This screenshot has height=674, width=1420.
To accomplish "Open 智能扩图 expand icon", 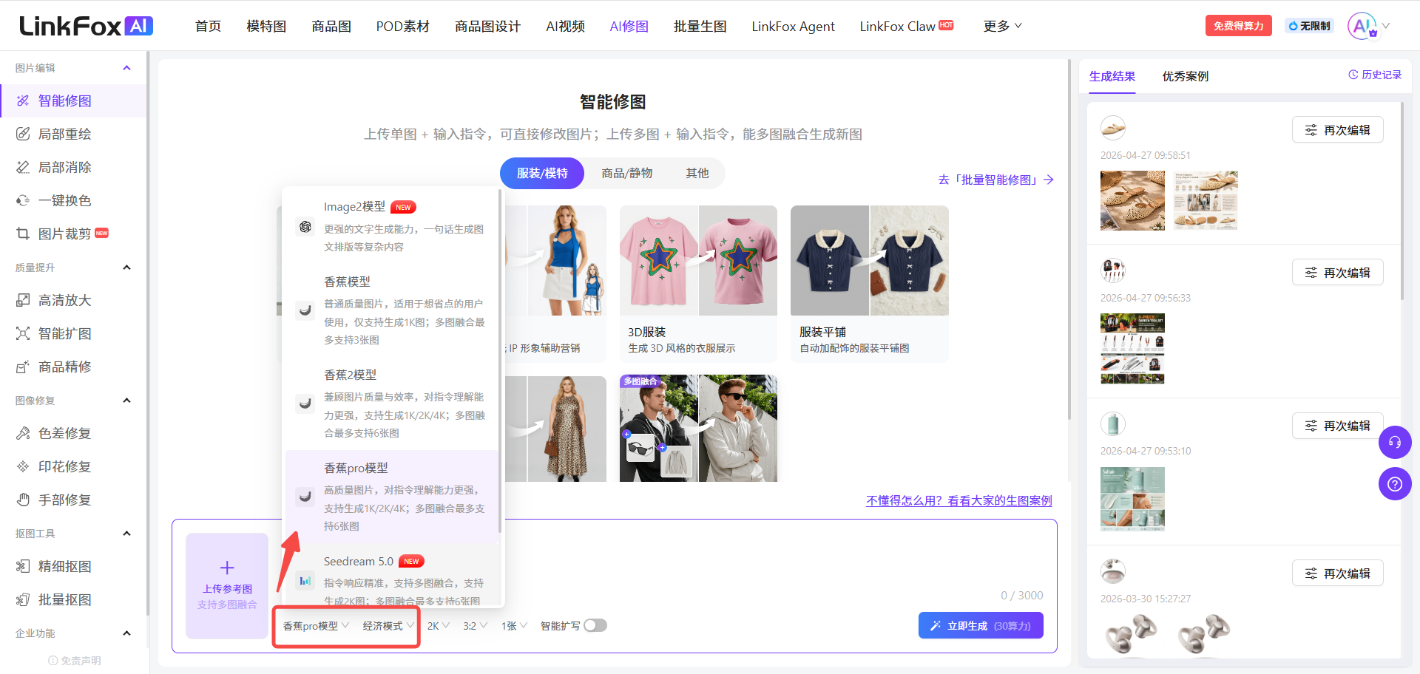I will coord(23,333).
